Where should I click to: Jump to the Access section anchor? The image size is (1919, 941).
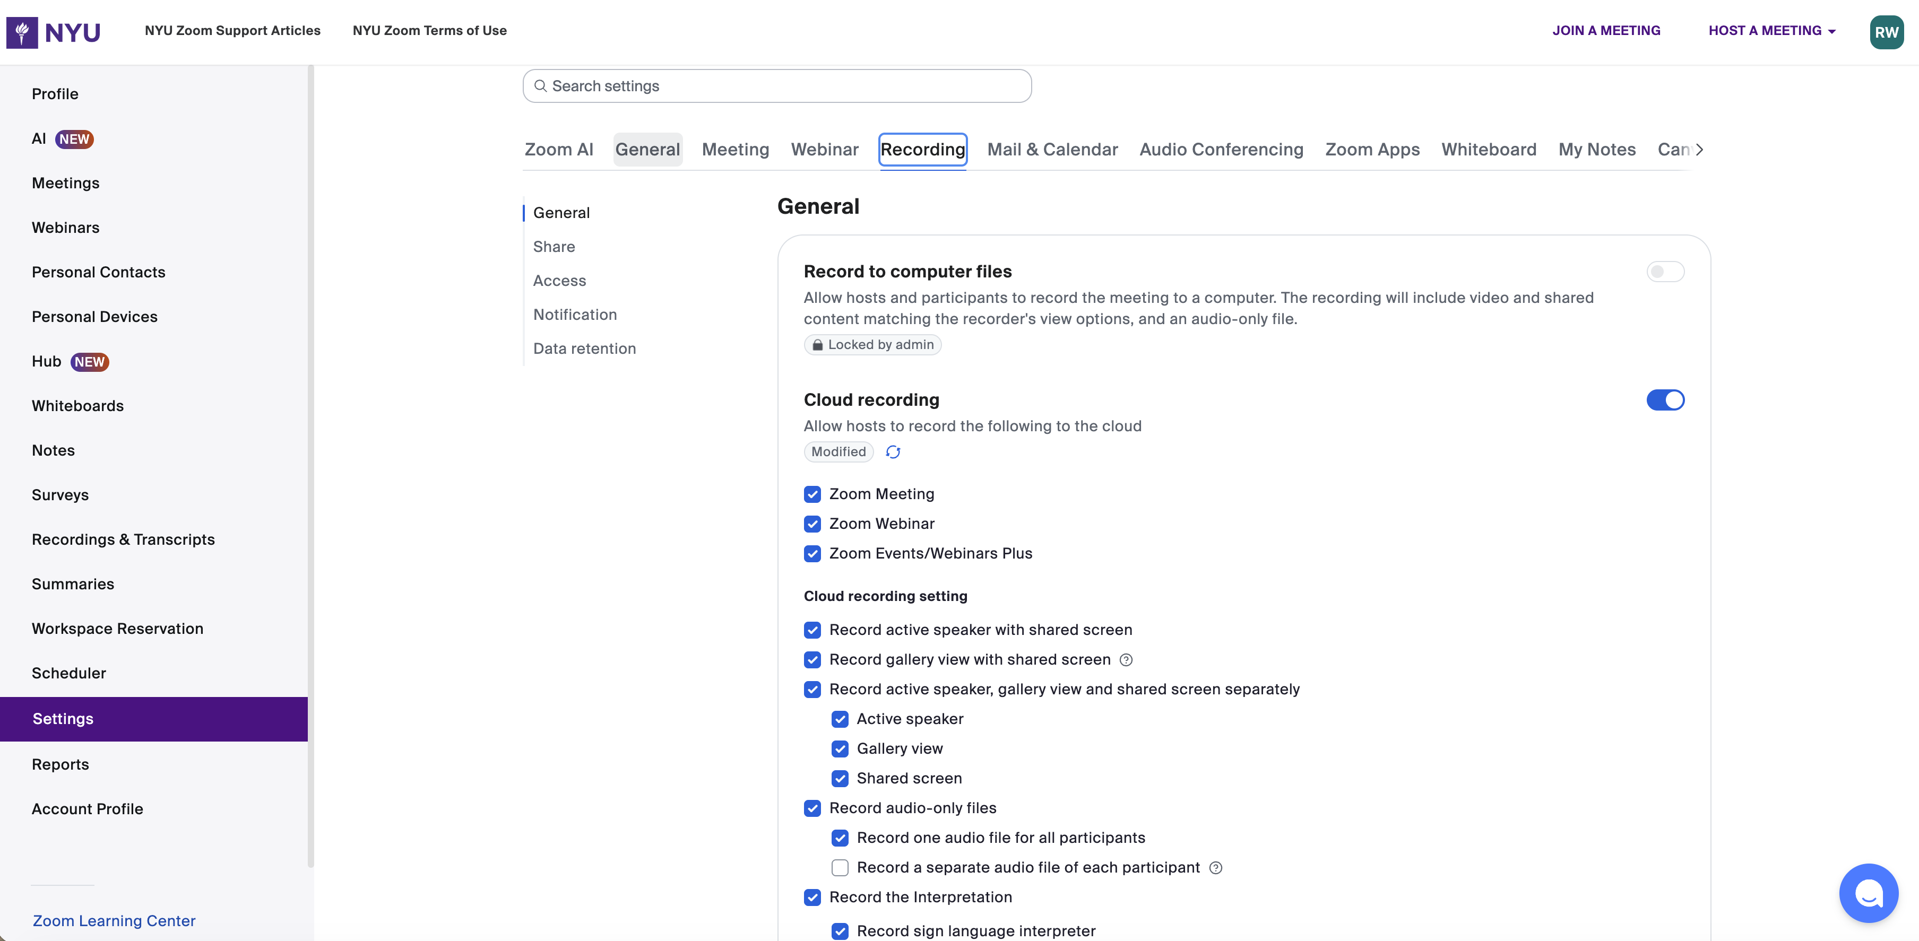click(559, 281)
